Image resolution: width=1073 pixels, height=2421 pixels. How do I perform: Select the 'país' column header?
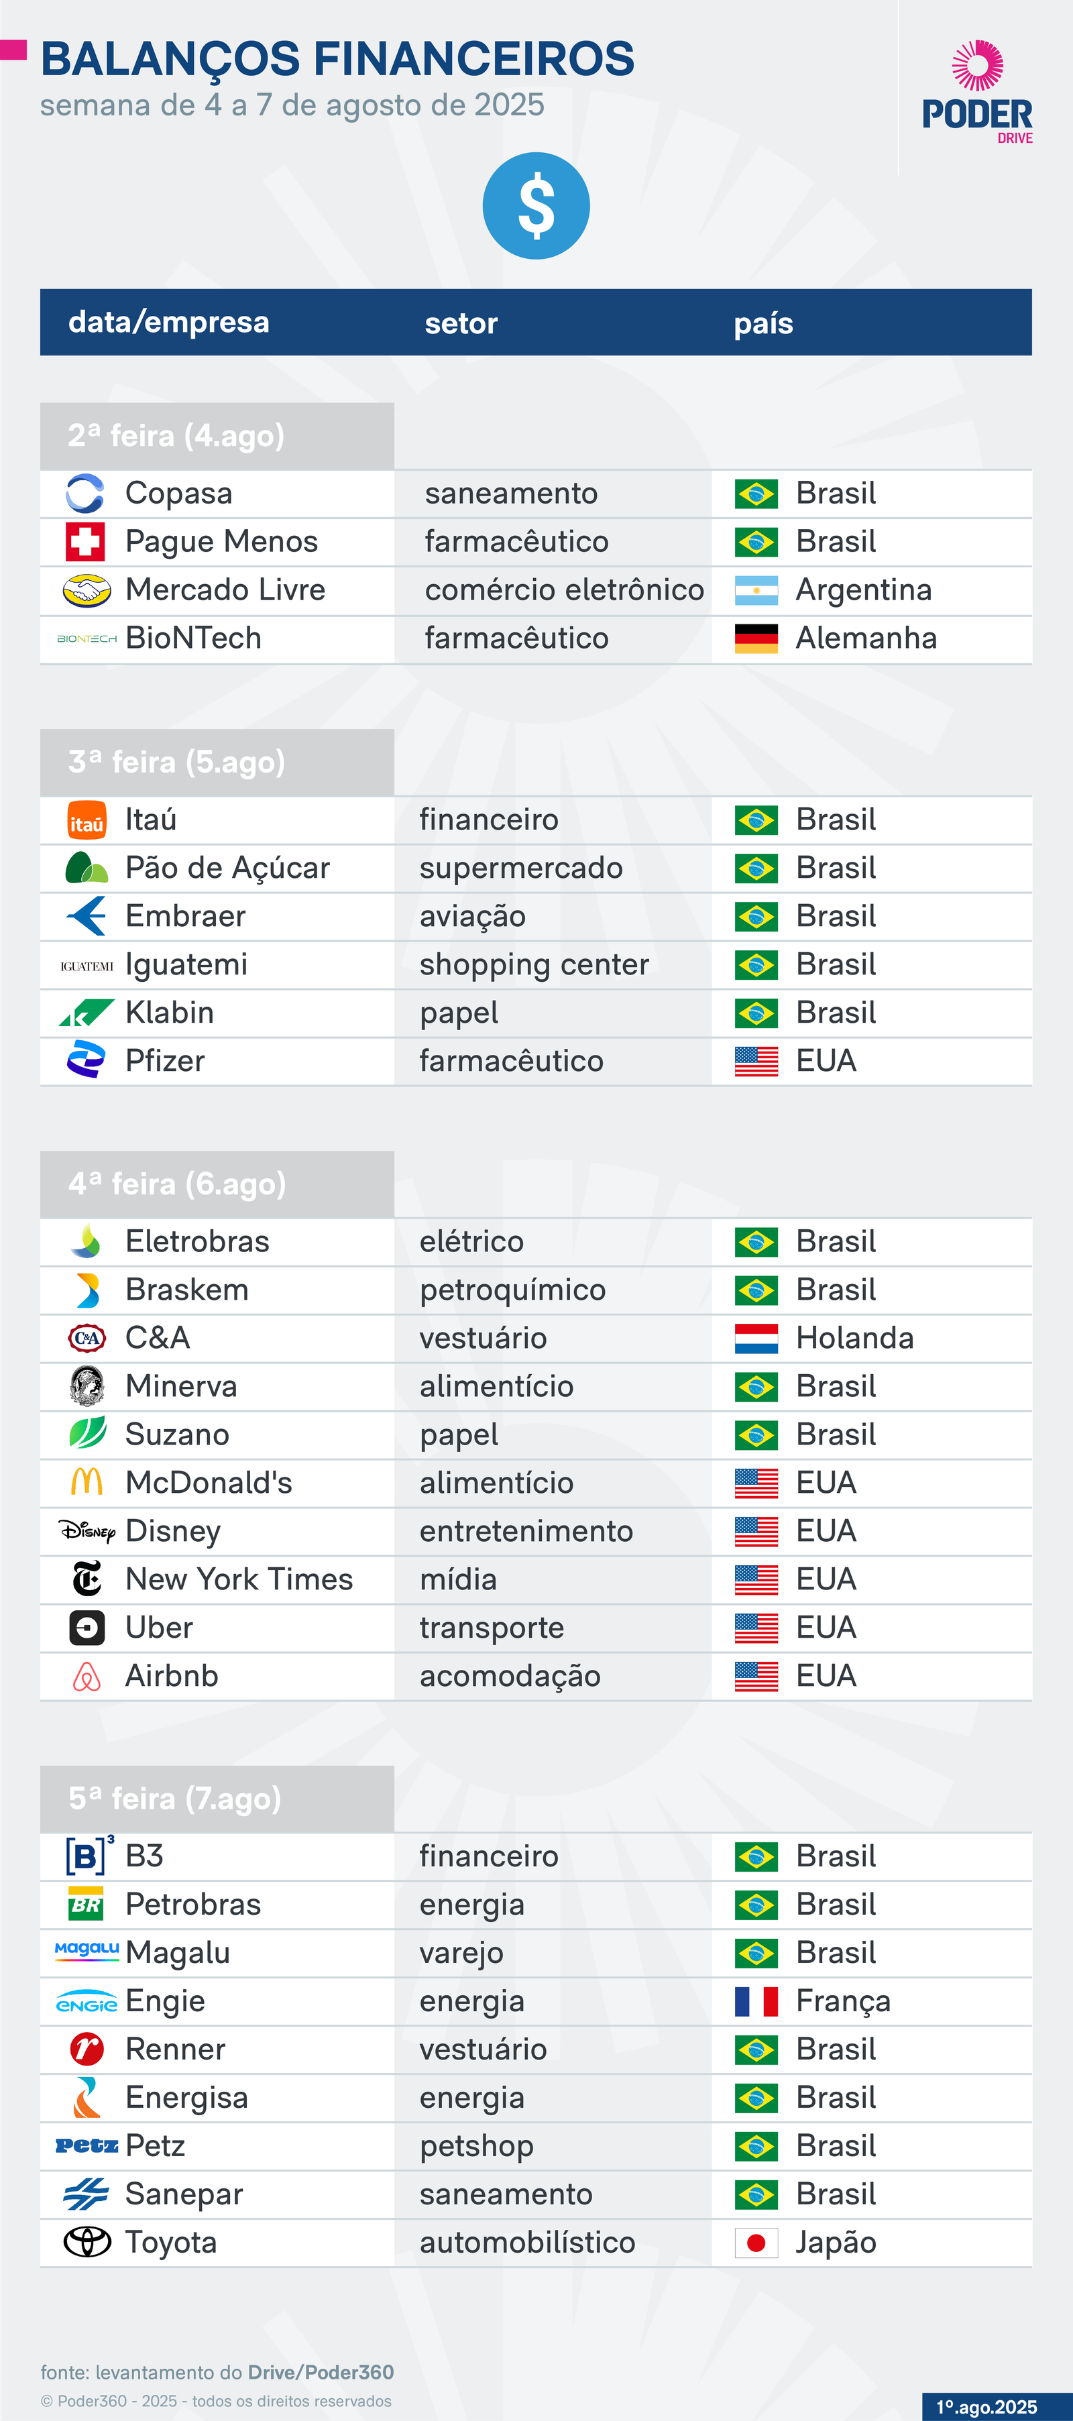[763, 323]
